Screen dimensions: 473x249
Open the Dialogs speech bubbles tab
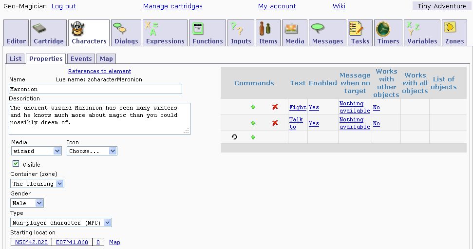[126, 33]
